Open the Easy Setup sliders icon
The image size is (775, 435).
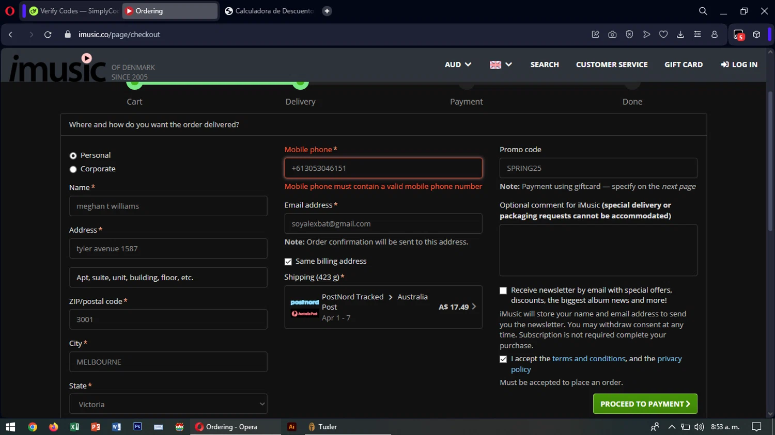[698, 35]
